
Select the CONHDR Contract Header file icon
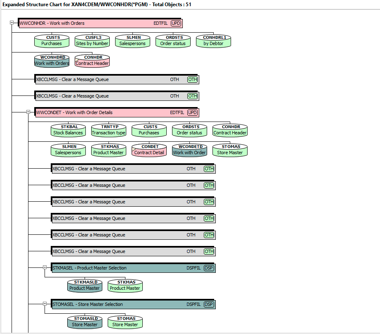point(92,61)
